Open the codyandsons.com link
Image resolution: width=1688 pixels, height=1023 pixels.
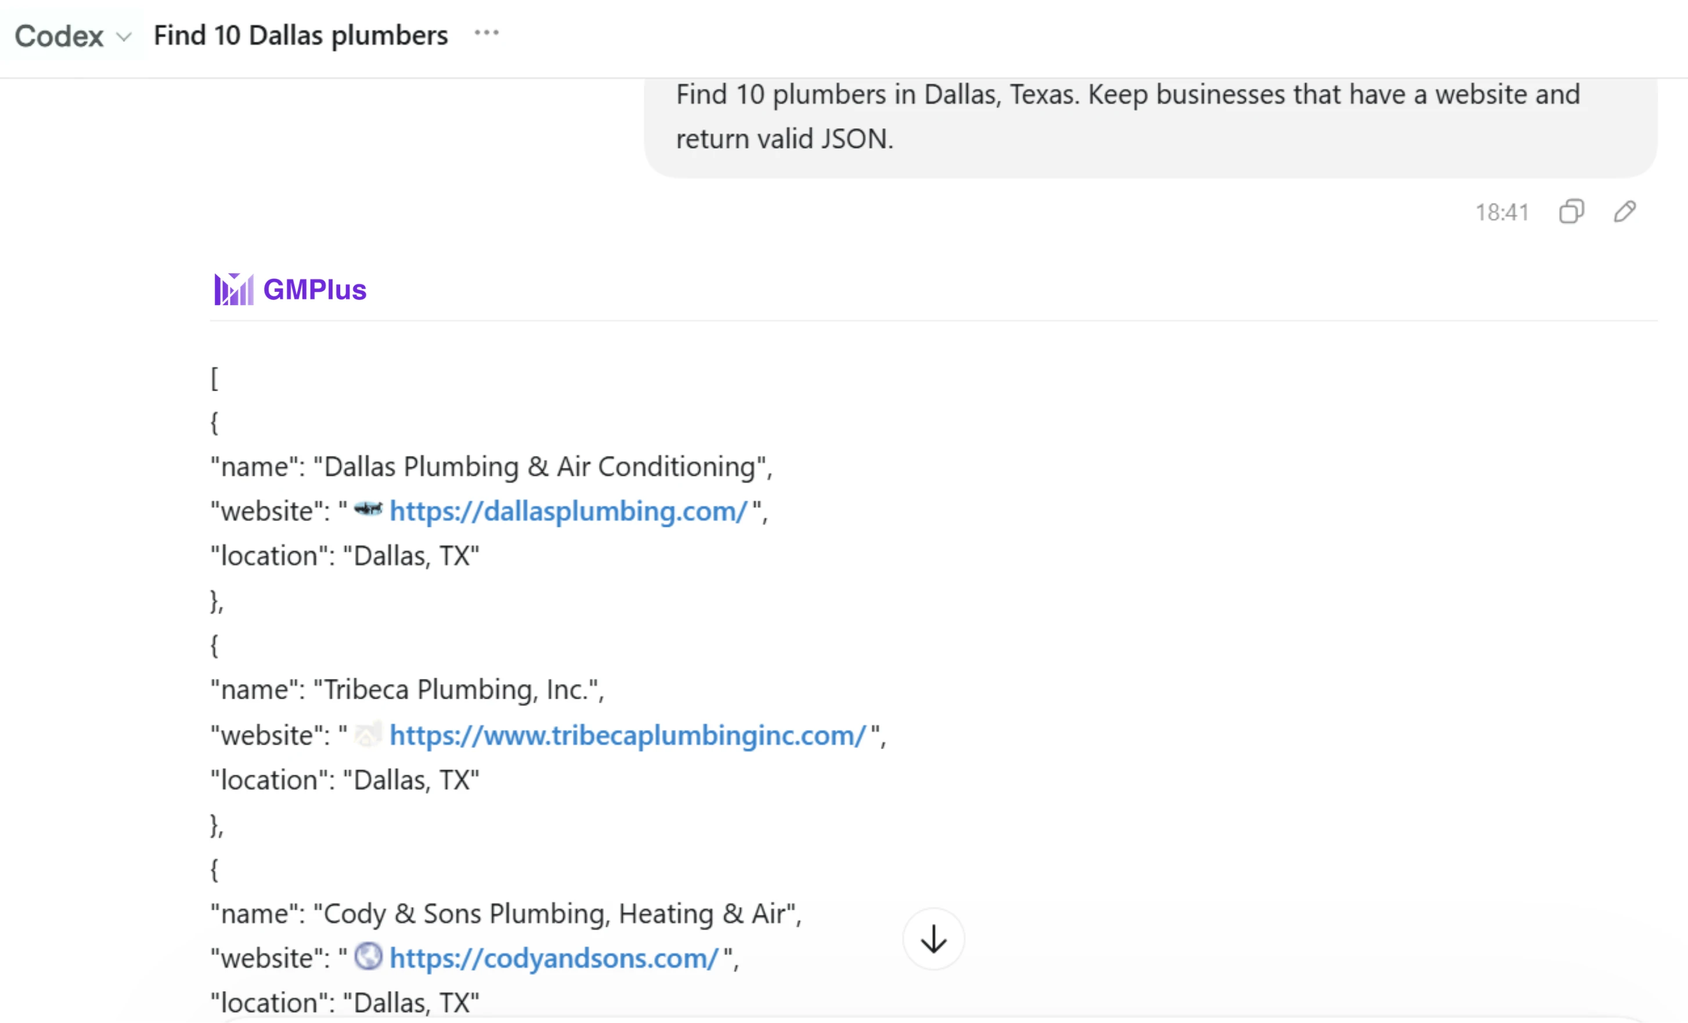pos(554,958)
